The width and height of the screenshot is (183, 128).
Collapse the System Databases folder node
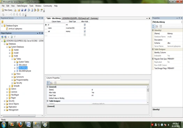[7, 47]
